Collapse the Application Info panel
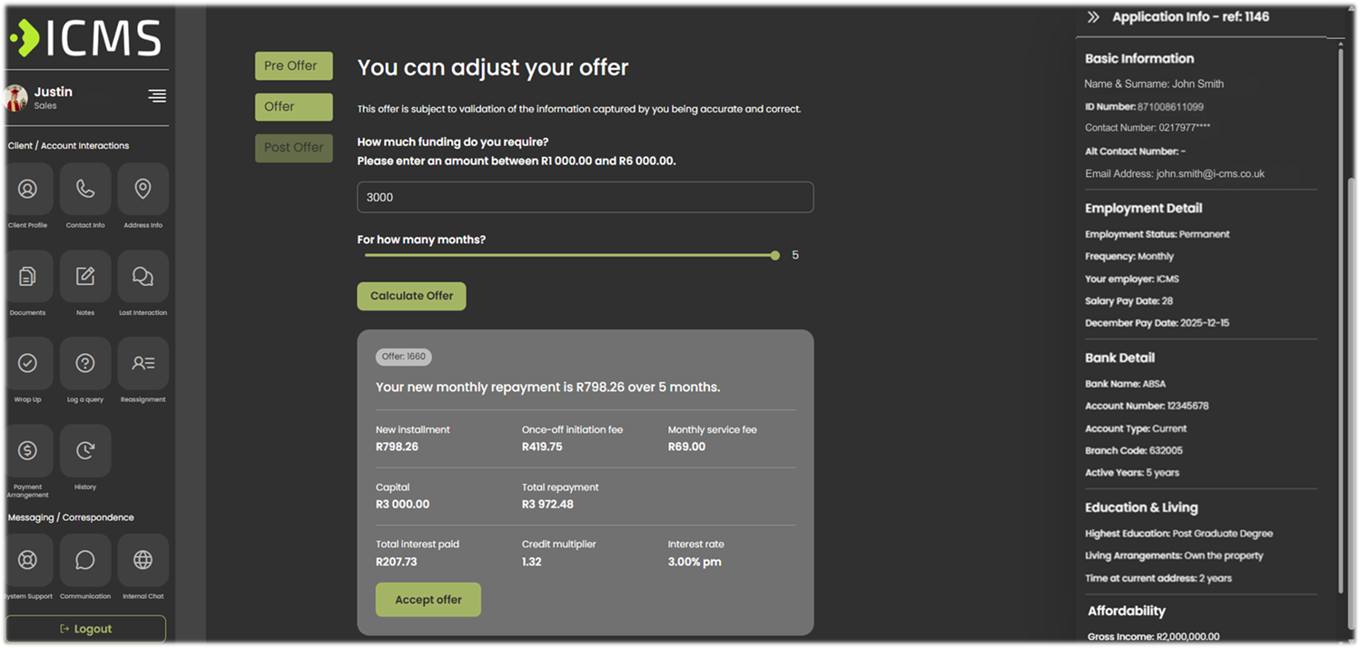Viewport: 1360px width, 648px height. (x=1093, y=17)
